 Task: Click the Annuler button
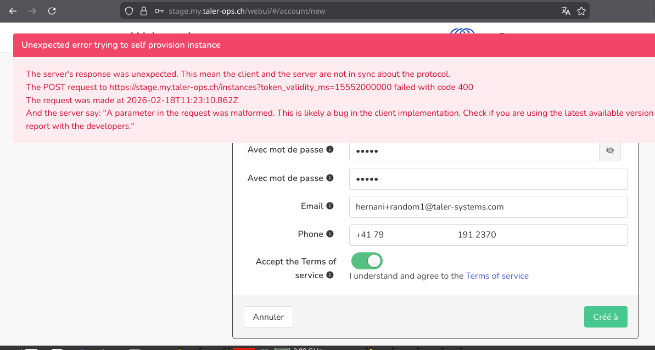(x=268, y=317)
